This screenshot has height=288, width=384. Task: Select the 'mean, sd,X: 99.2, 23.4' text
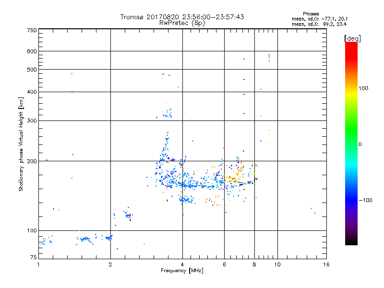point(319,24)
